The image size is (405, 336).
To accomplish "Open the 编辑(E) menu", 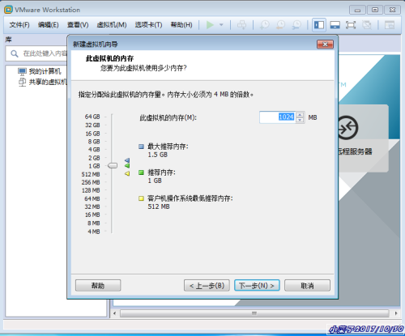I will click(x=48, y=25).
